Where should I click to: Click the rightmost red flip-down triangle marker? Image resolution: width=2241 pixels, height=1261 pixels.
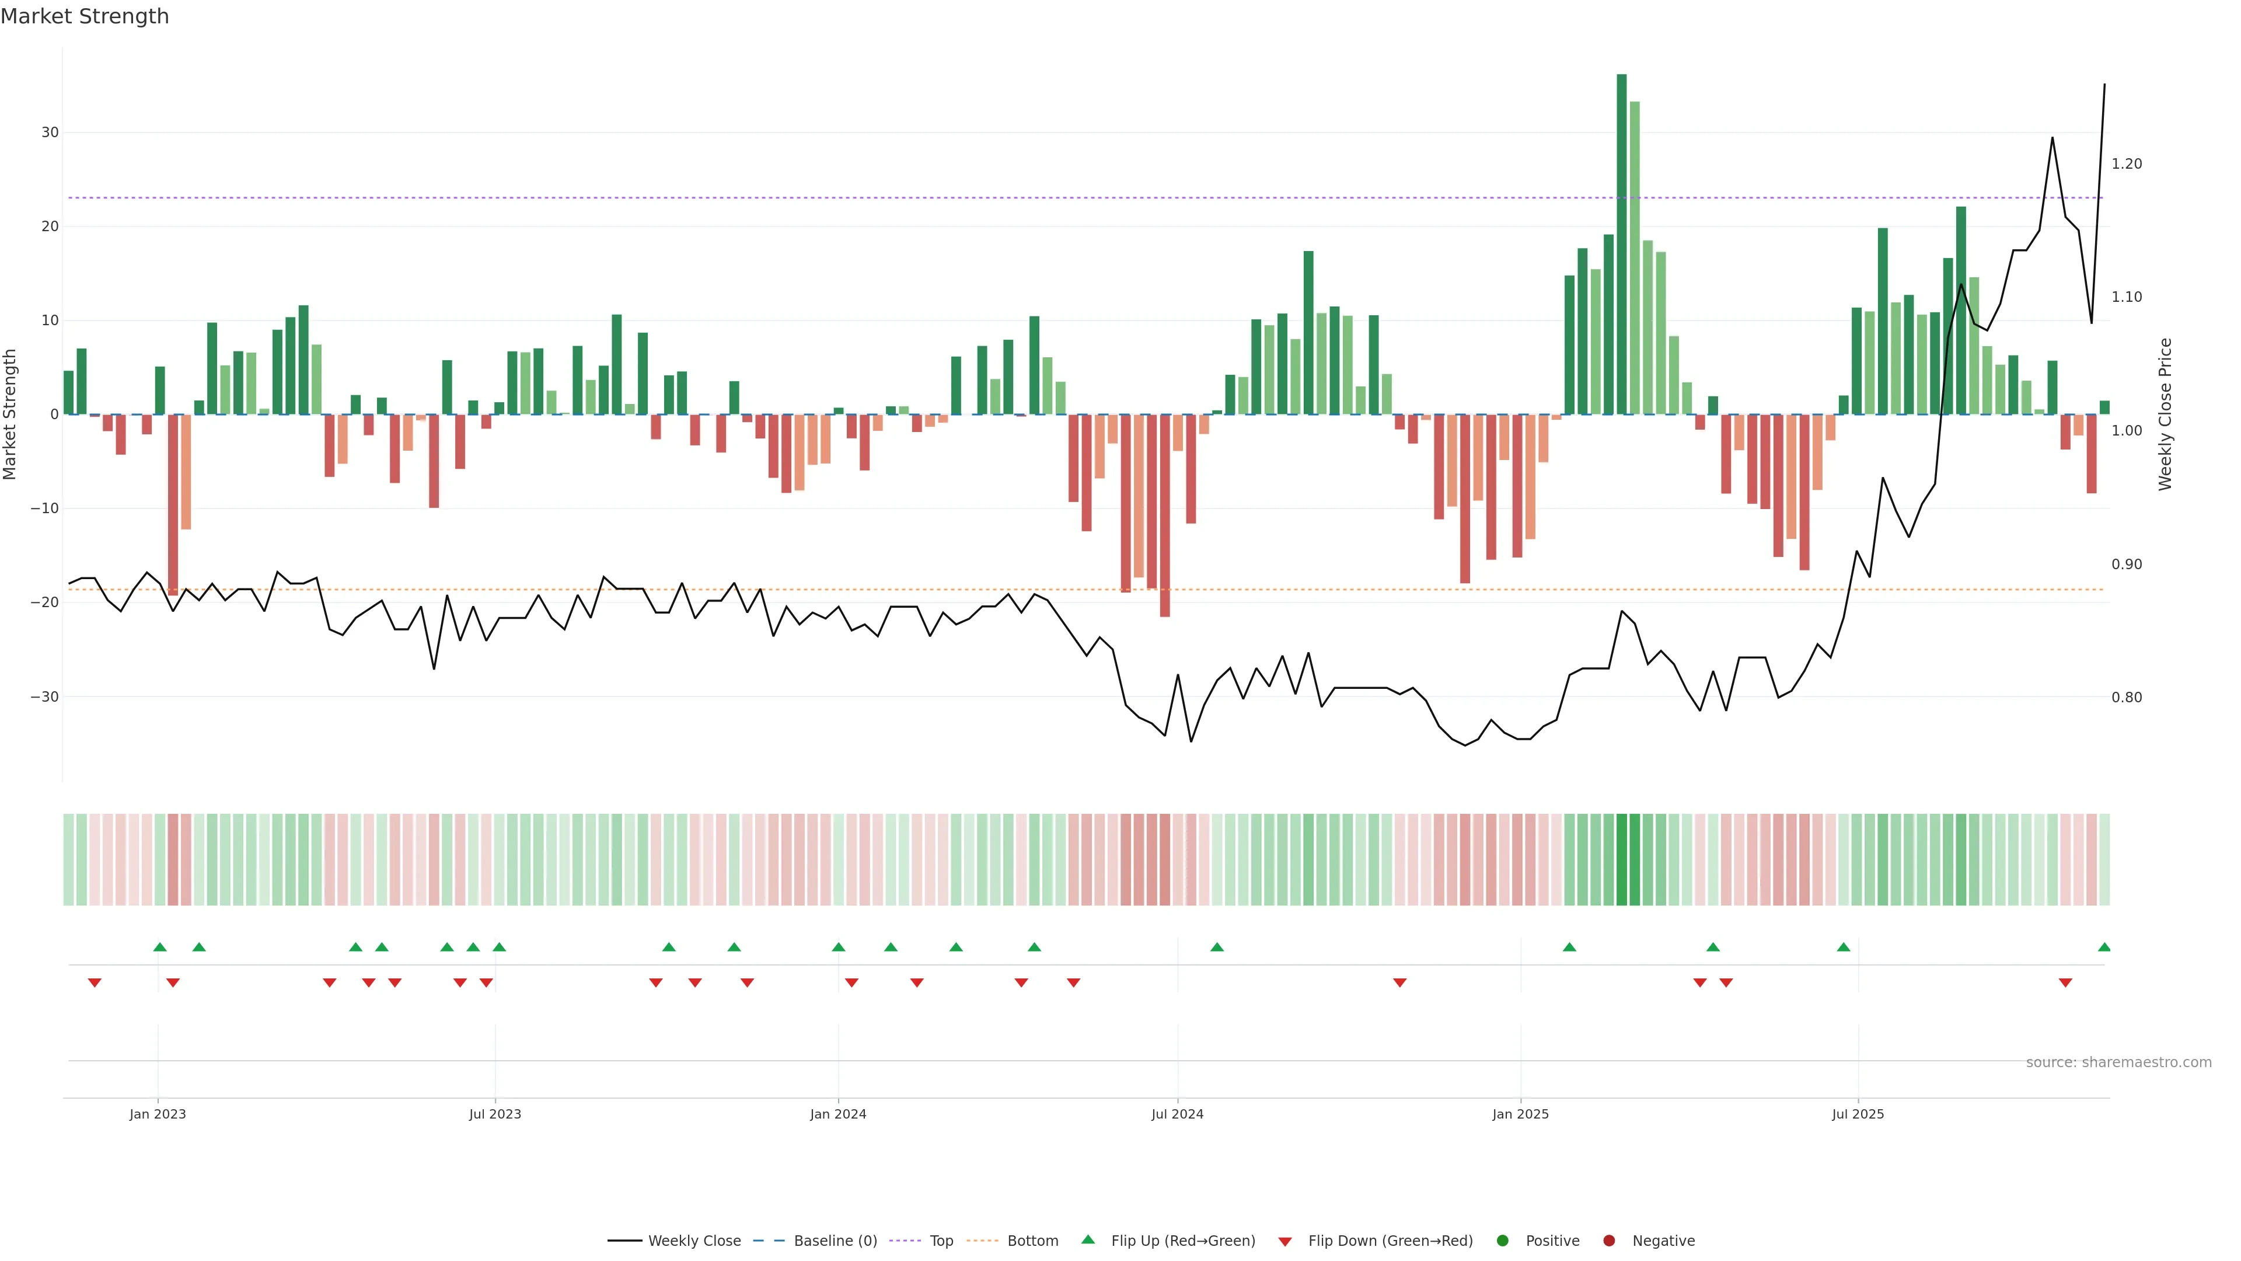[2065, 983]
